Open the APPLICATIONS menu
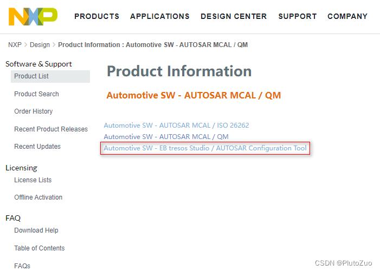Screen dimensions: 380x271 click(x=160, y=16)
